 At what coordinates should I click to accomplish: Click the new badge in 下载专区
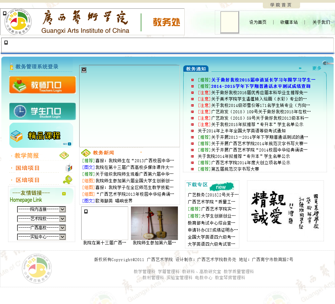222,187
